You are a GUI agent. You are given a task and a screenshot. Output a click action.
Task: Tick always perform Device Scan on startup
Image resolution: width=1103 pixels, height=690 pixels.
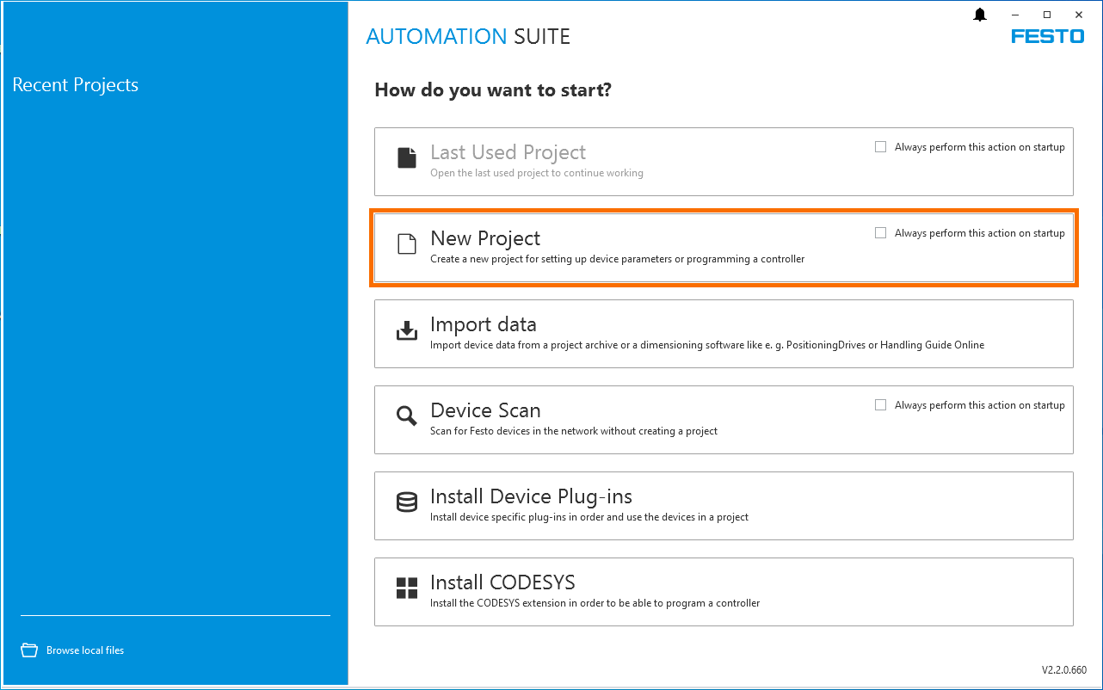pyautogui.click(x=880, y=405)
